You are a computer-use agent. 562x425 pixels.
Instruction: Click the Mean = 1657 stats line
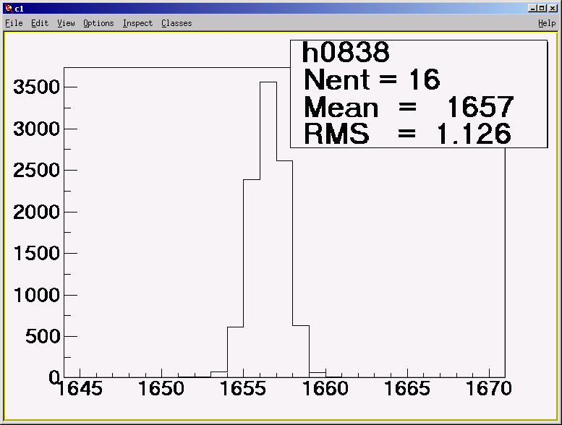click(x=409, y=106)
